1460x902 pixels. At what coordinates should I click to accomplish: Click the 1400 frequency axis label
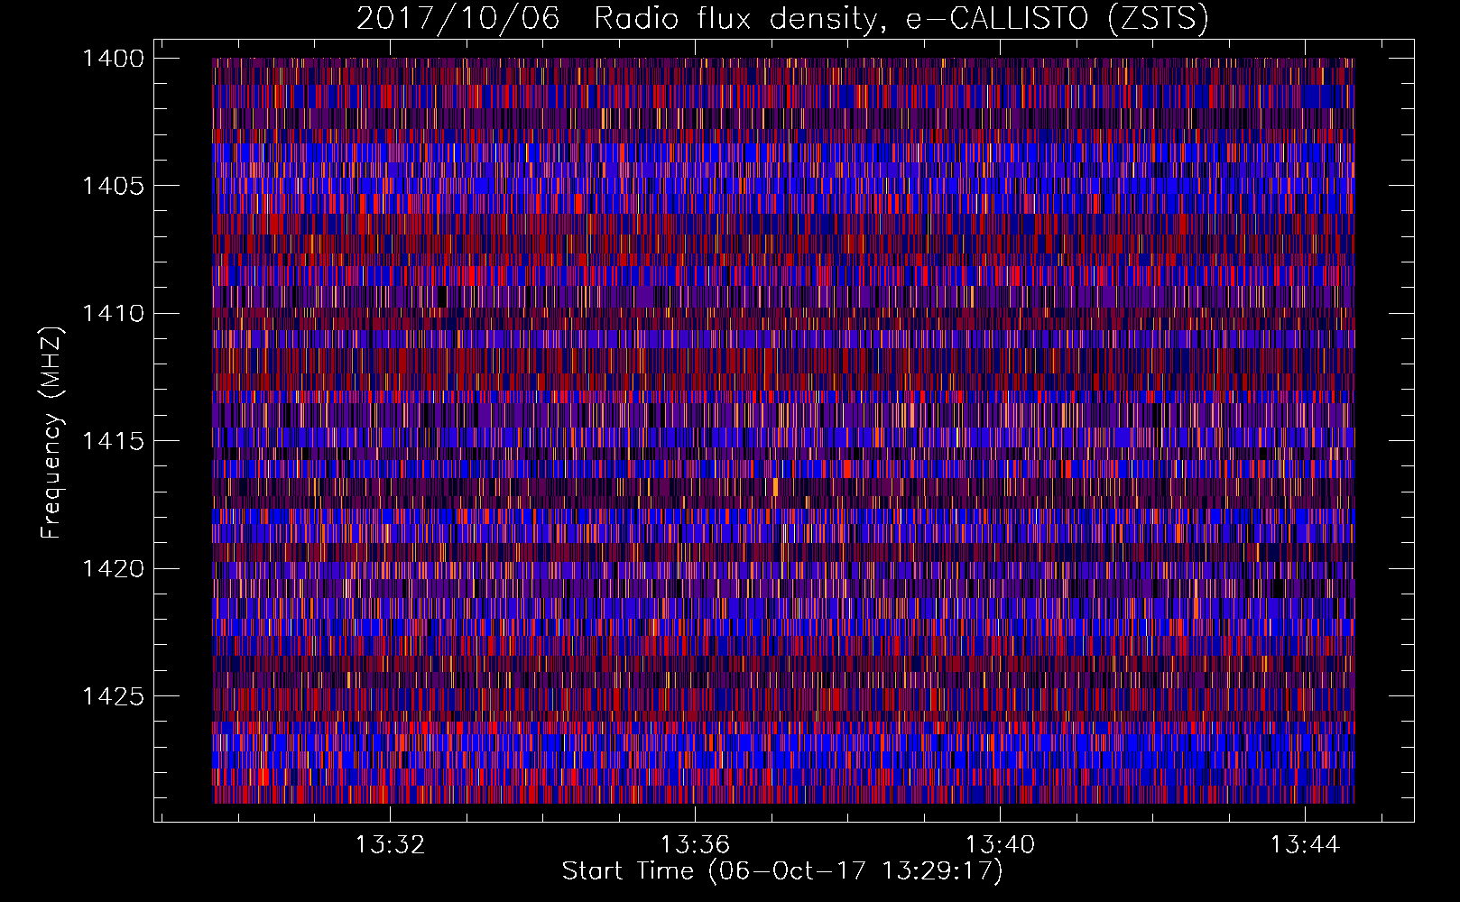(113, 59)
